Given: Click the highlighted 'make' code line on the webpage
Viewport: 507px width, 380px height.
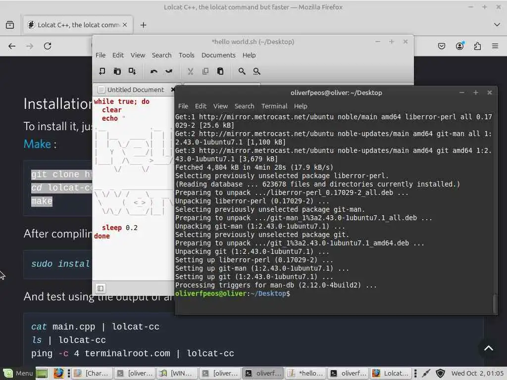Looking at the screenshot, I should (42, 201).
